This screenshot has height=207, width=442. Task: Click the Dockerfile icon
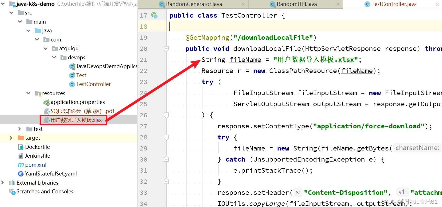(x=21, y=147)
